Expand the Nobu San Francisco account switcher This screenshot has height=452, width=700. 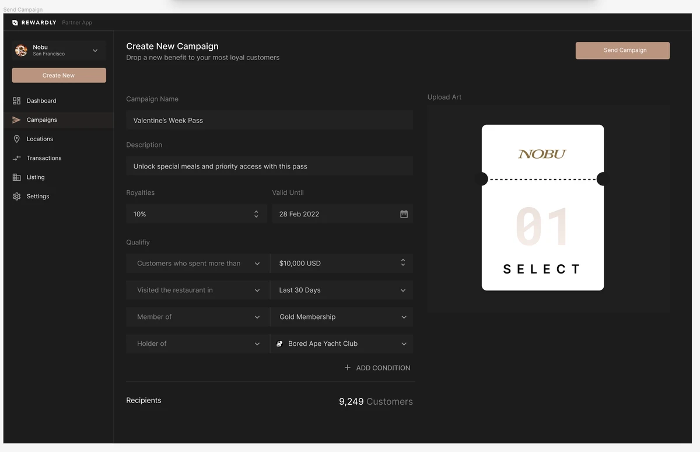click(x=95, y=51)
